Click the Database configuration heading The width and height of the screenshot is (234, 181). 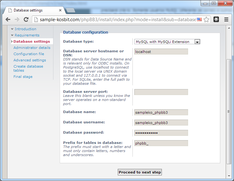pyautogui.click(x=86, y=32)
